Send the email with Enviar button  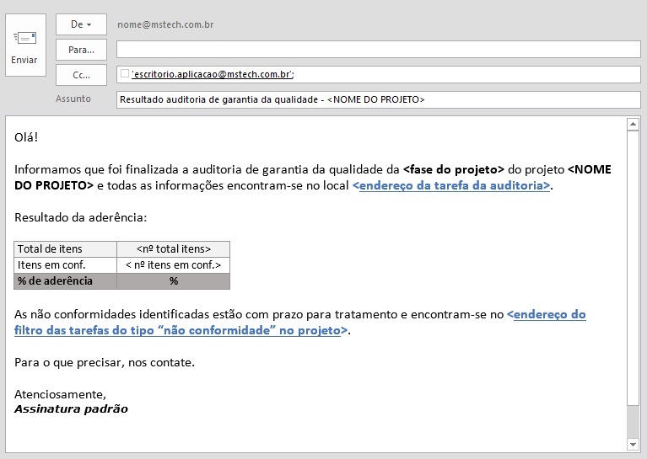coord(25,45)
